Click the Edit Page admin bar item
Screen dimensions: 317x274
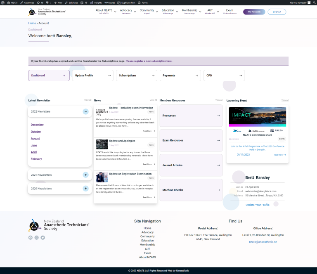coord(71,2)
